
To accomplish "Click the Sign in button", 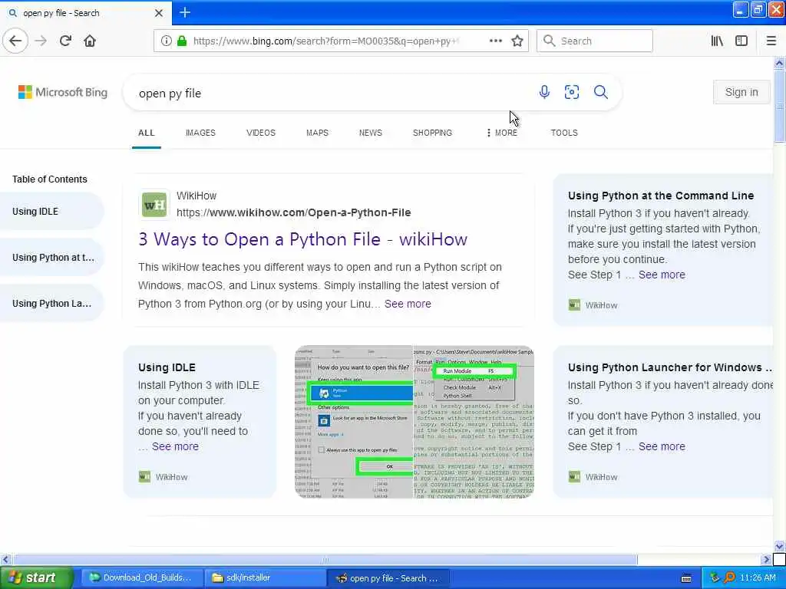I will pyautogui.click(x=741, y=92).
